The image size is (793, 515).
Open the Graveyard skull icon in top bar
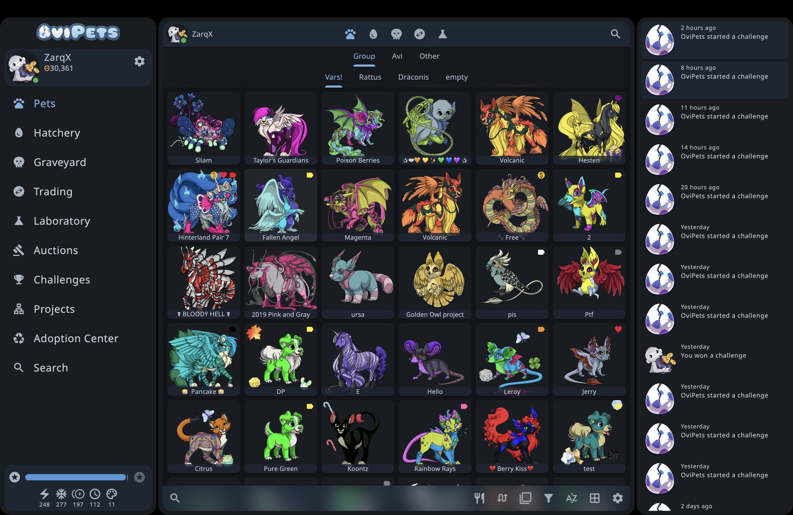pos(396,34)
